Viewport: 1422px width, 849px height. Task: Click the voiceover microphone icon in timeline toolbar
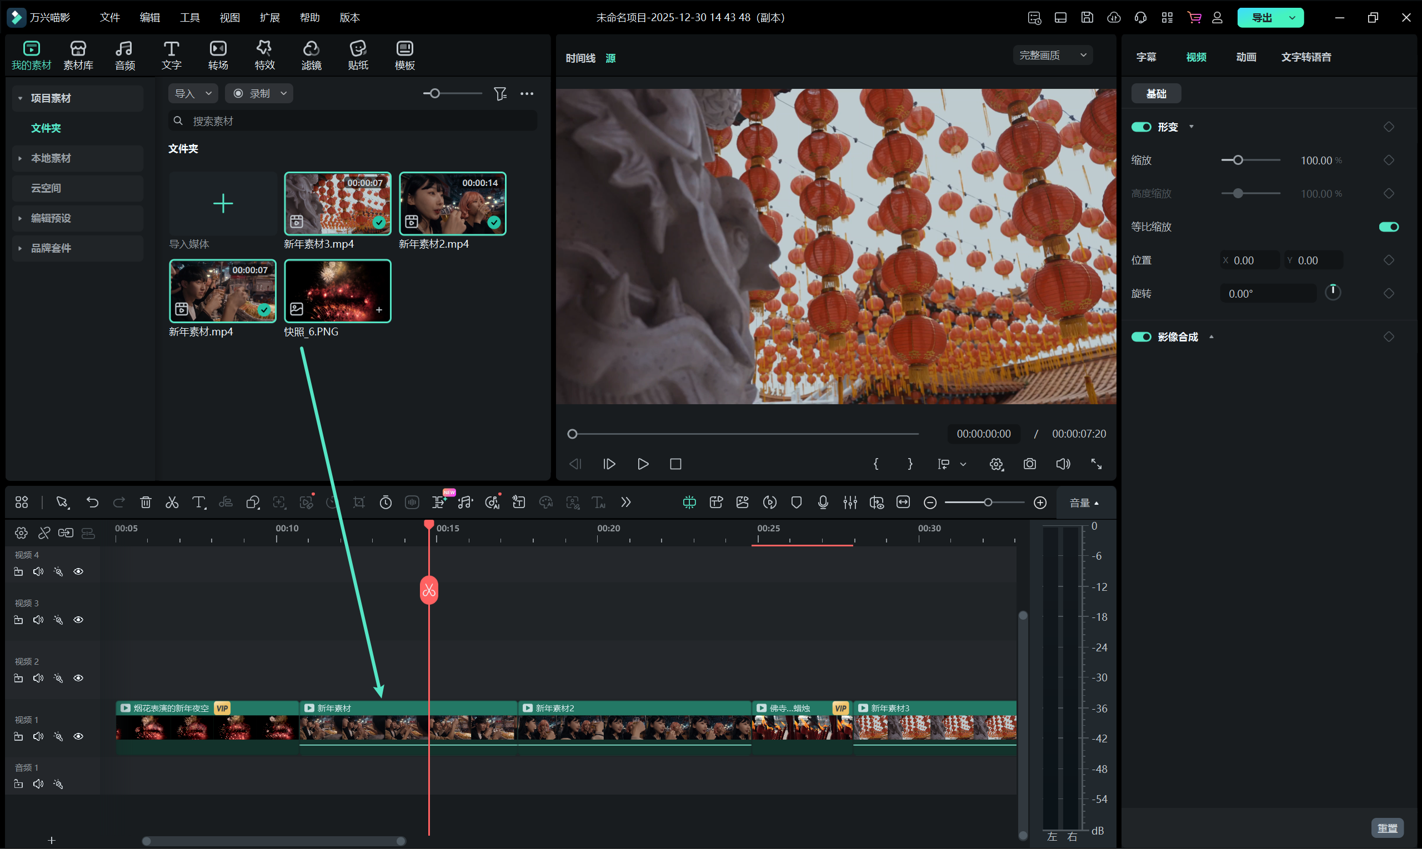(x=823, y=503)
